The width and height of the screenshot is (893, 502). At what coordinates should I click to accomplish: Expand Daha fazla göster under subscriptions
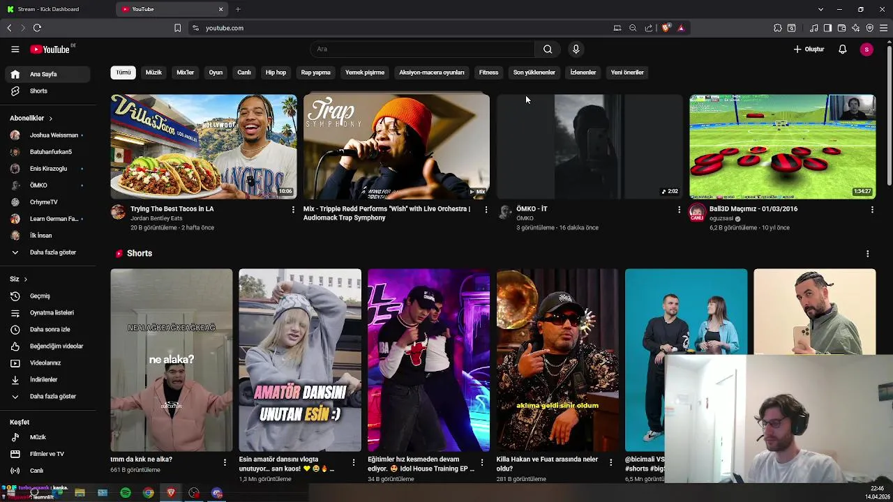46,252
